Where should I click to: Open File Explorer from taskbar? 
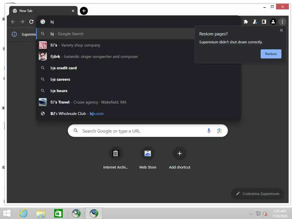[x=41, y=213]
